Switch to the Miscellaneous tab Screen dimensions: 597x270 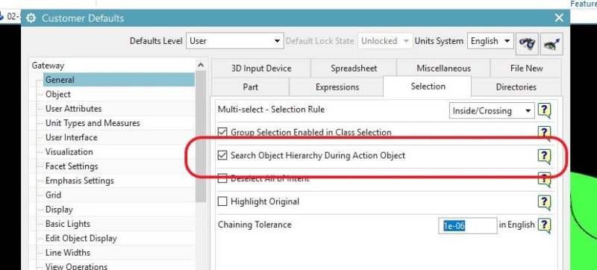[443, 69]
